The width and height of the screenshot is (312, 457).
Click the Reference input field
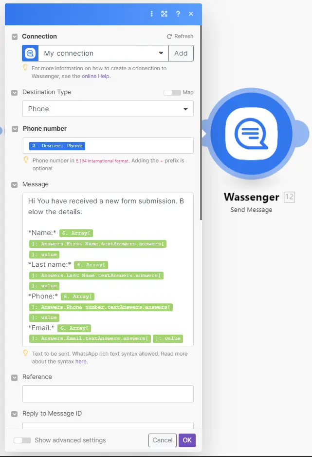(x=108, y=394)
